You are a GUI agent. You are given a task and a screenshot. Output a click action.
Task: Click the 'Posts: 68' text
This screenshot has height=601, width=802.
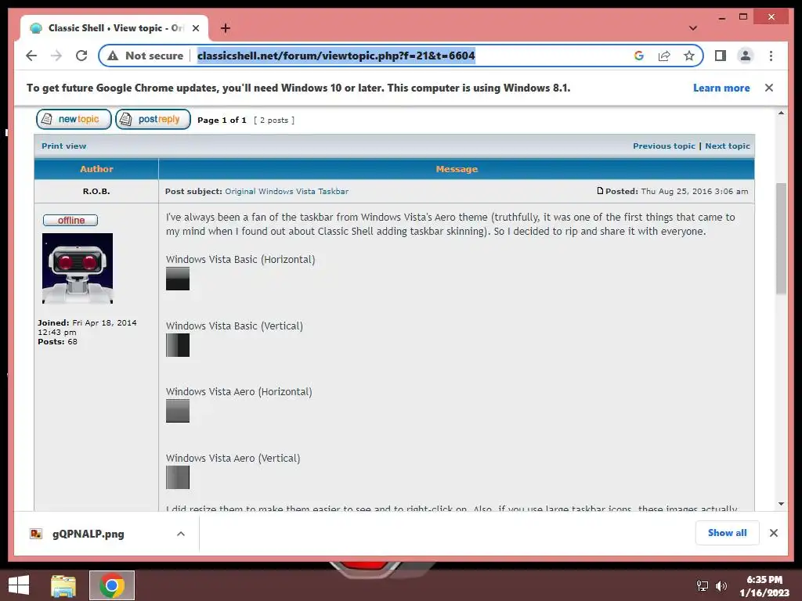[x=57, y=341]
